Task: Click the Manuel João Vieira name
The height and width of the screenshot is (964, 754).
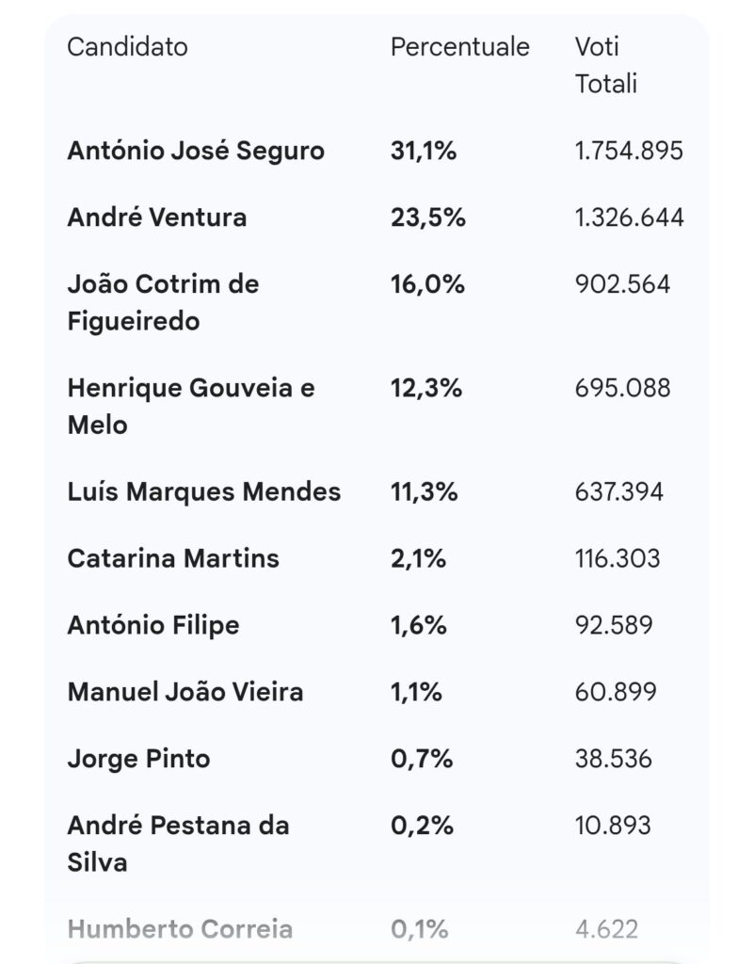Action: pos(184,692)
